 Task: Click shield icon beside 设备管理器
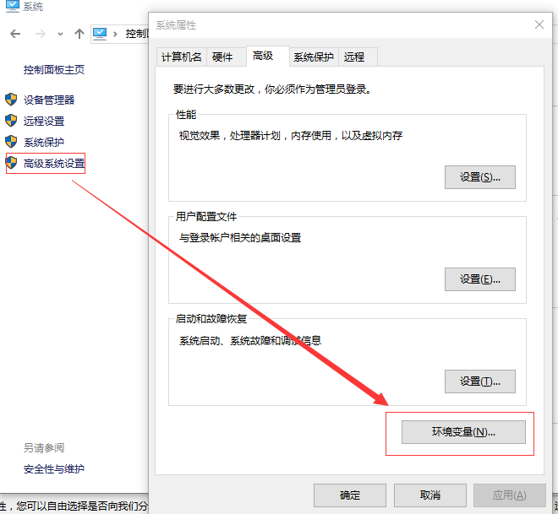coord(11,100)
